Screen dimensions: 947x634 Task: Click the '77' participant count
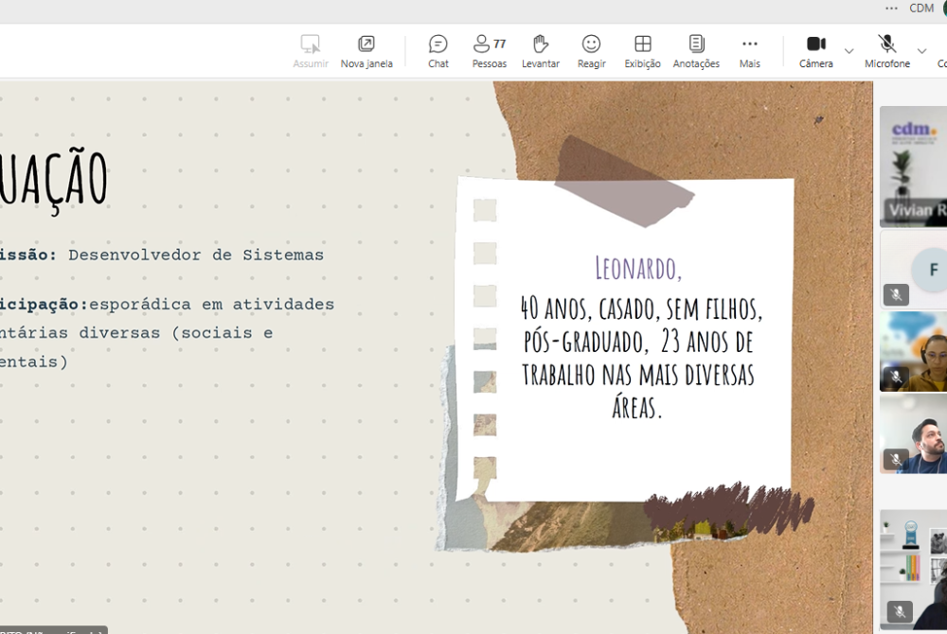point(499,44)
